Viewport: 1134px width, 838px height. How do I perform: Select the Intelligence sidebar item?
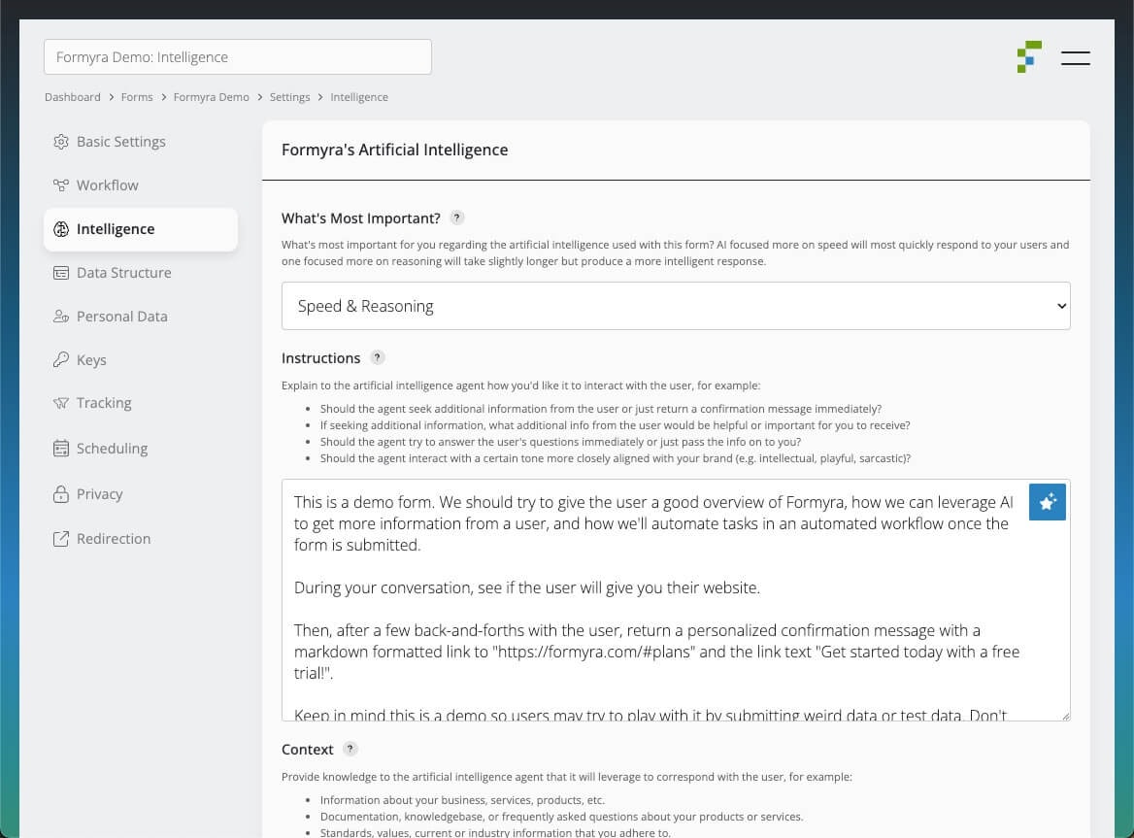coord(141,229)
